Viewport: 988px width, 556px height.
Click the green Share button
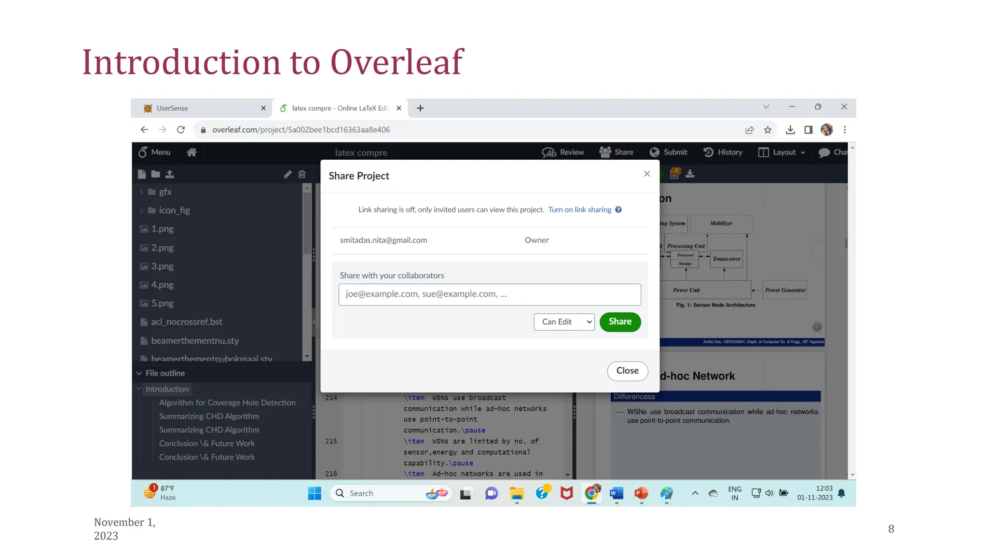pos(620,322)
